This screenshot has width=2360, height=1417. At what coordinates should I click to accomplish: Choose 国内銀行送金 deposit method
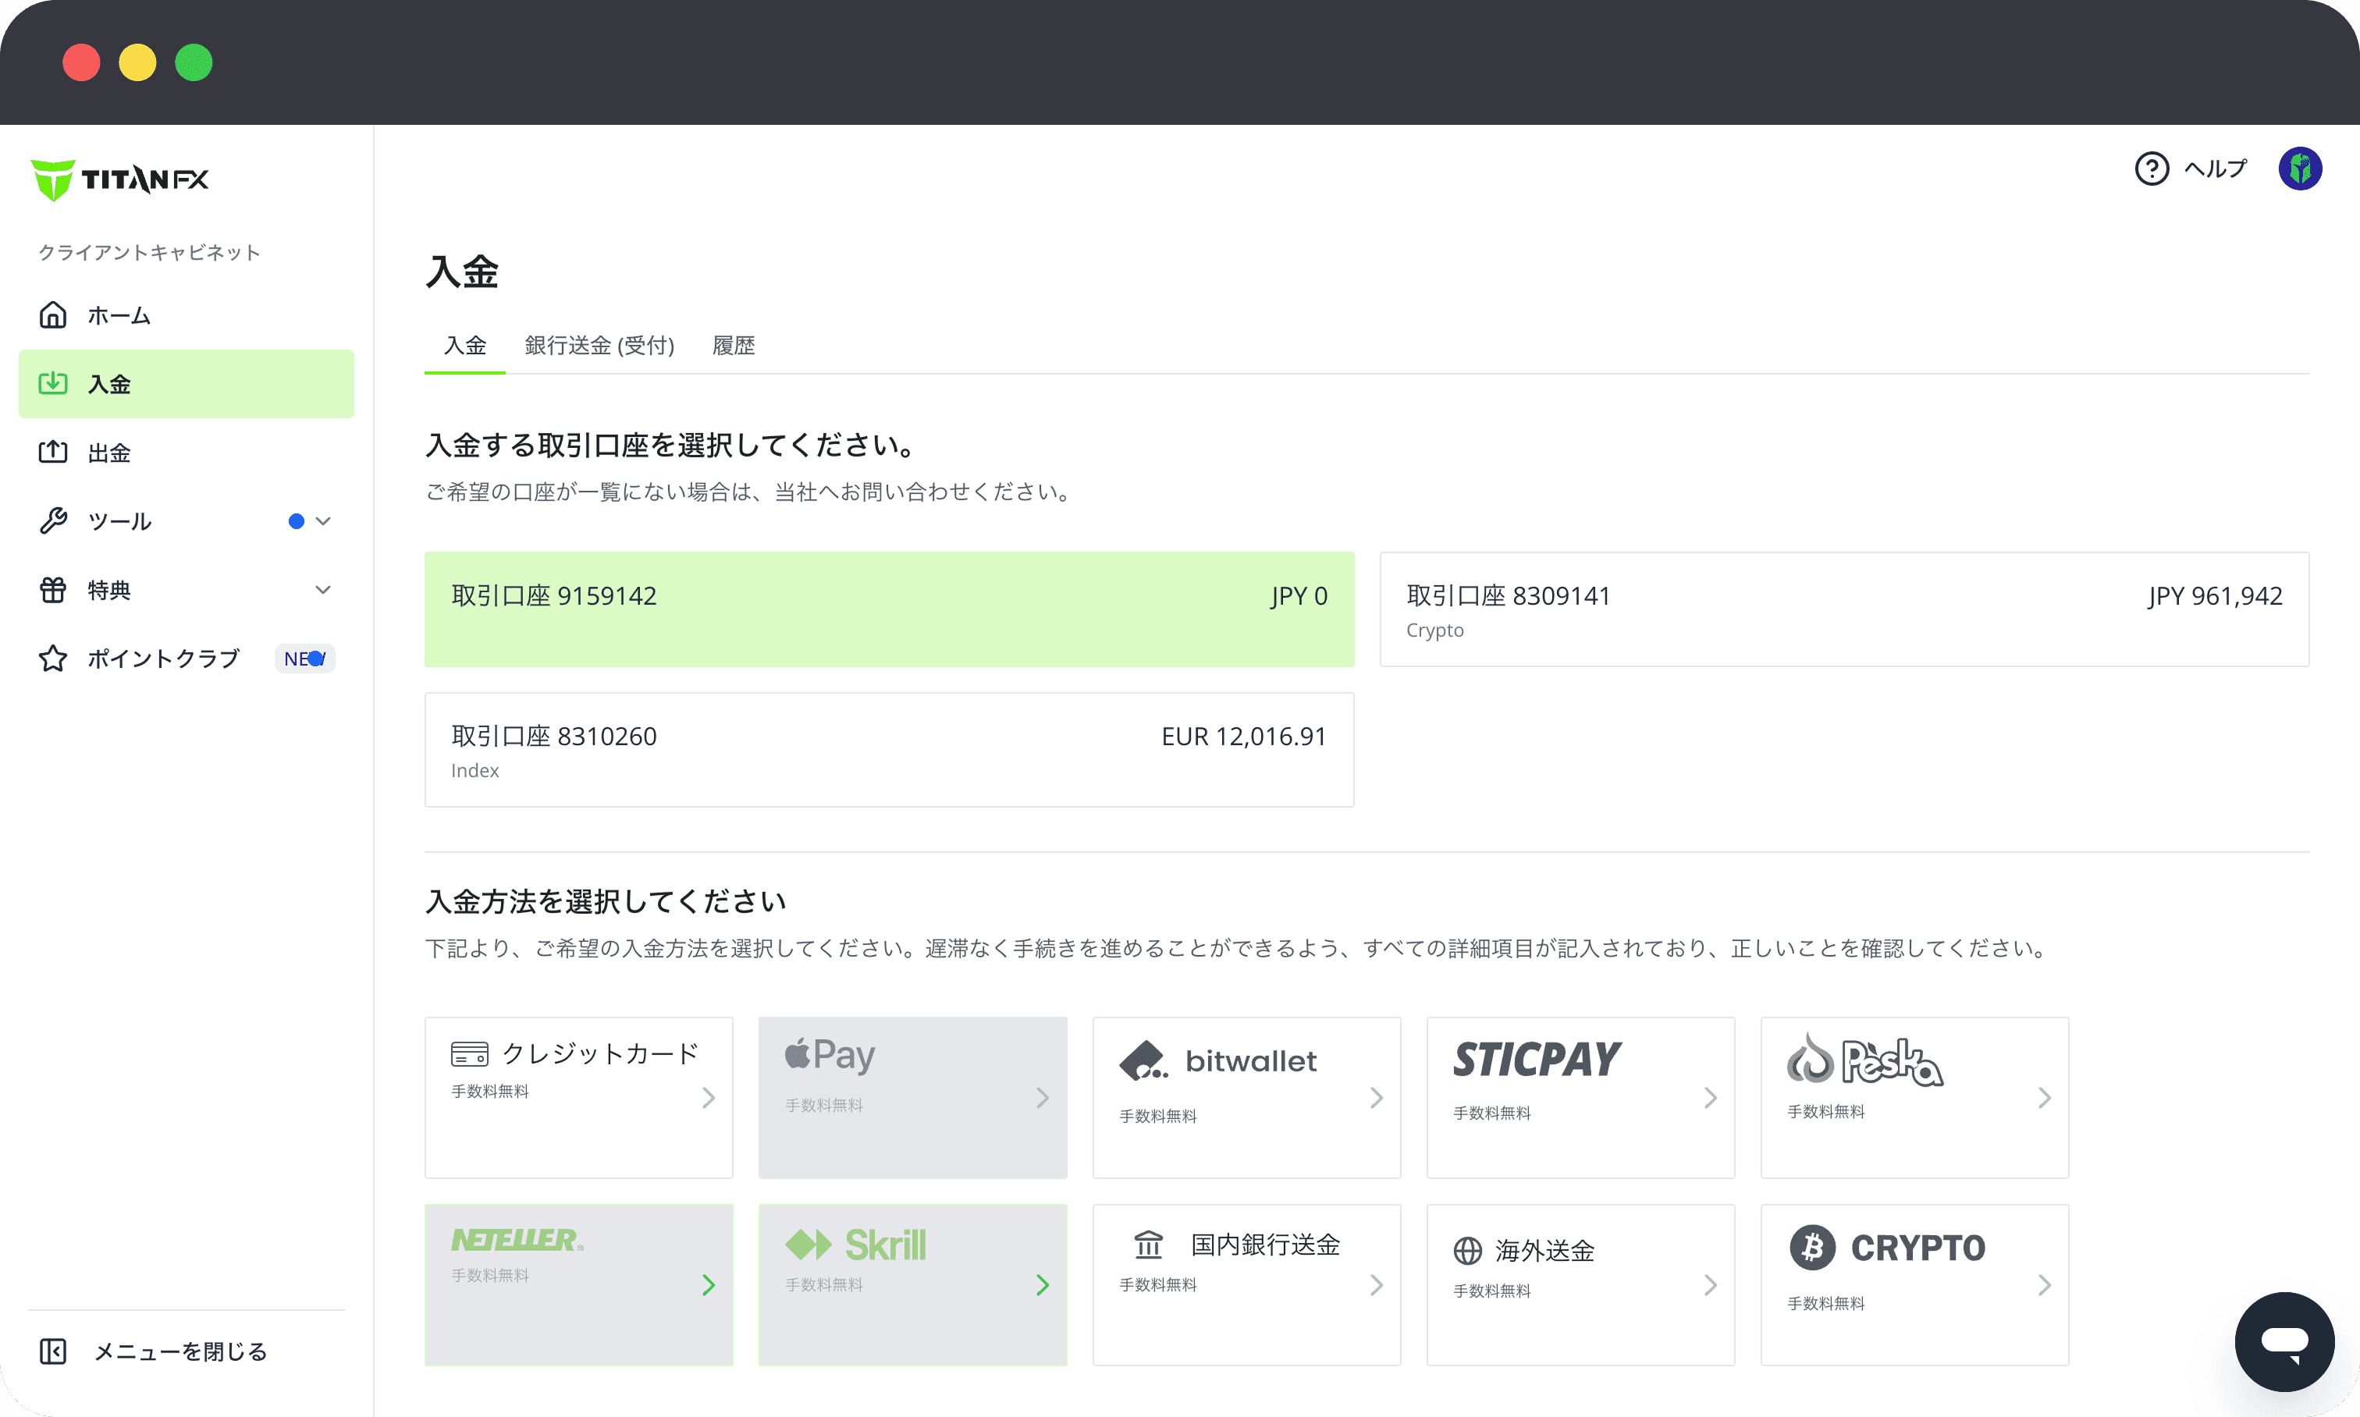pyautogui.click(x=1246, y=1284)
